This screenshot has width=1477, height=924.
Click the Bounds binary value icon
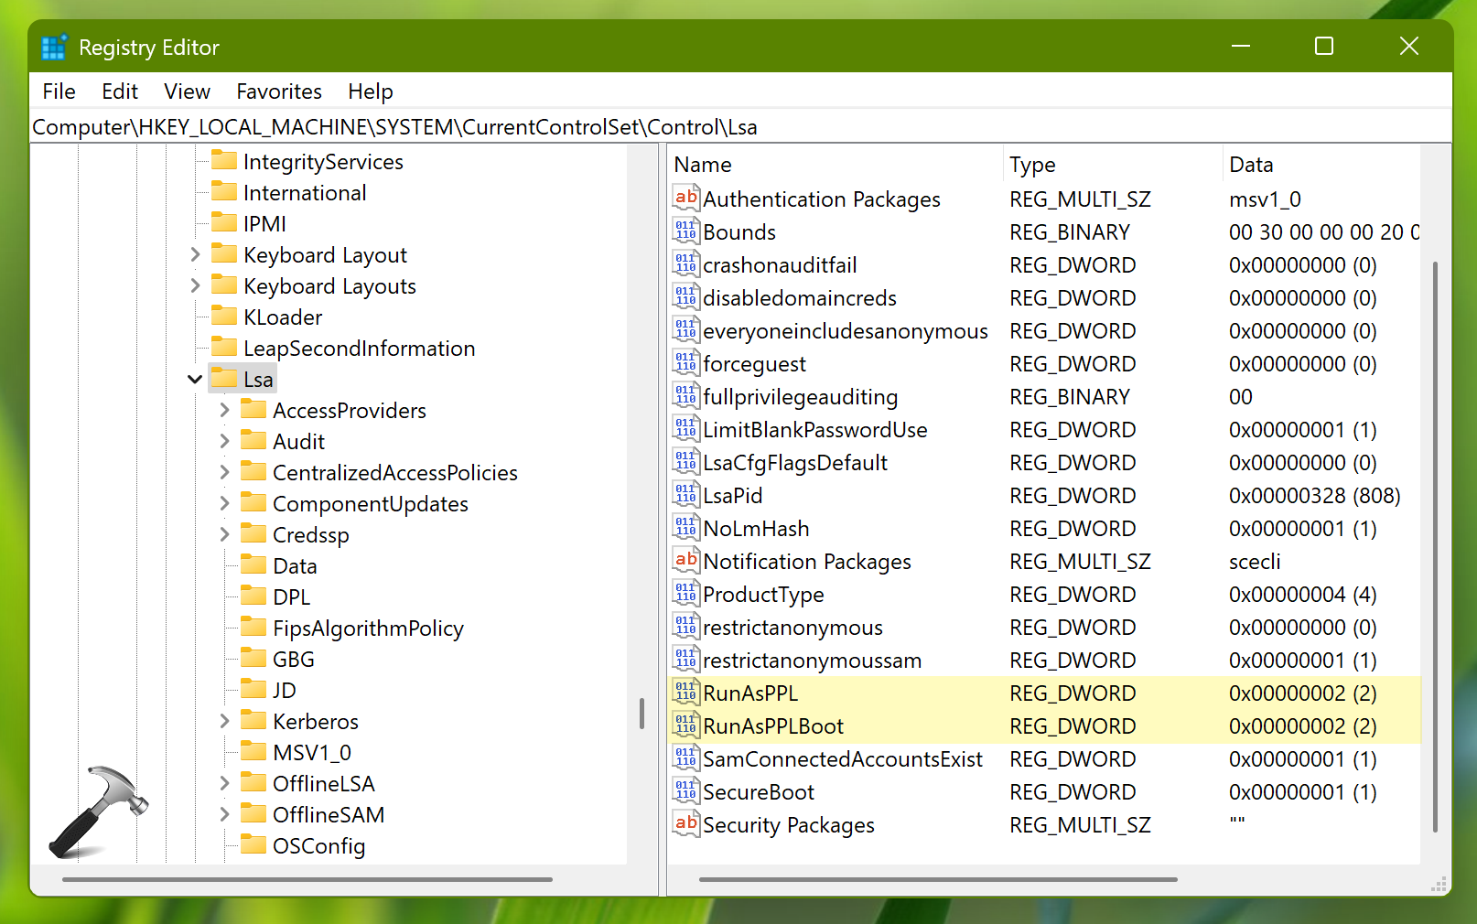point(685,231)
